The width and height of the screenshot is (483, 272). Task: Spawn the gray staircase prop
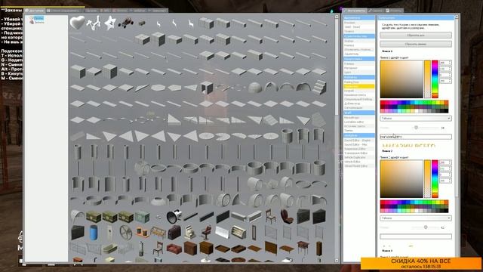pos(318,87)
